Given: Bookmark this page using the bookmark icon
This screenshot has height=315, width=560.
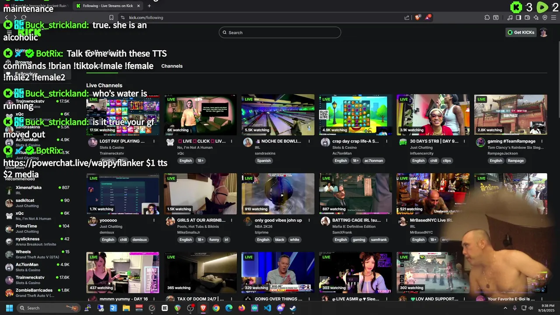Looking at the screenshot, I should [x=111, y=17].
